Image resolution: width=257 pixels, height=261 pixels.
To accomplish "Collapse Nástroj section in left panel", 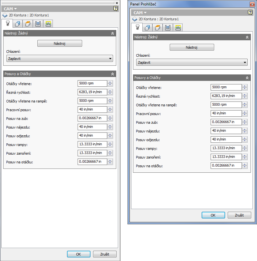I will click(112, 33).
